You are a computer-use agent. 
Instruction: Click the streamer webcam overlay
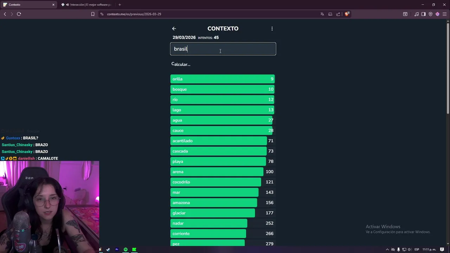(50, 207)
